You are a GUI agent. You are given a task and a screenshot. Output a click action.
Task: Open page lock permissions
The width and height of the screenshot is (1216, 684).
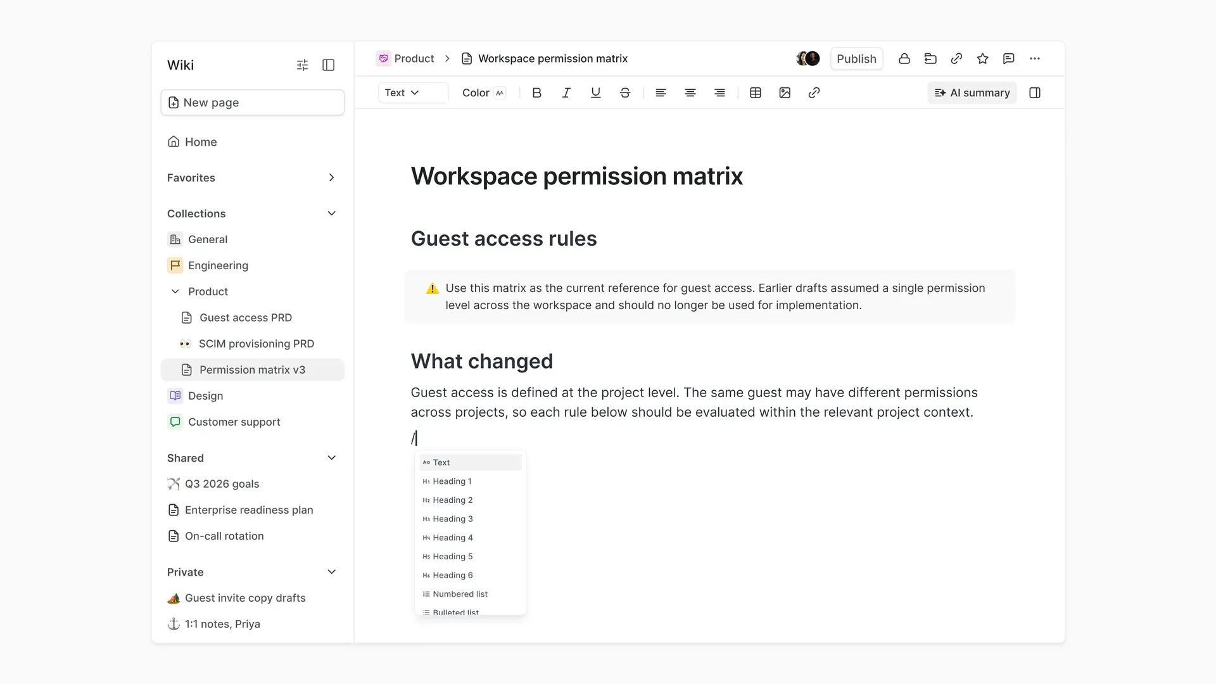point(904,59)
